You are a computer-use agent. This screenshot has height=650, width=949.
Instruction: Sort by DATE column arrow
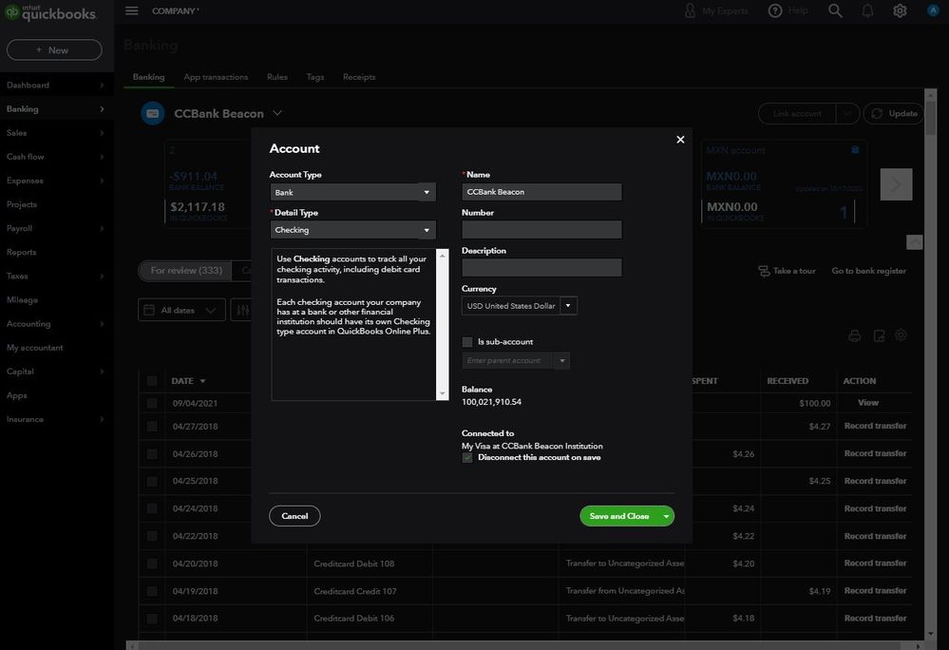pyautogui.click(x=202, y=381)
